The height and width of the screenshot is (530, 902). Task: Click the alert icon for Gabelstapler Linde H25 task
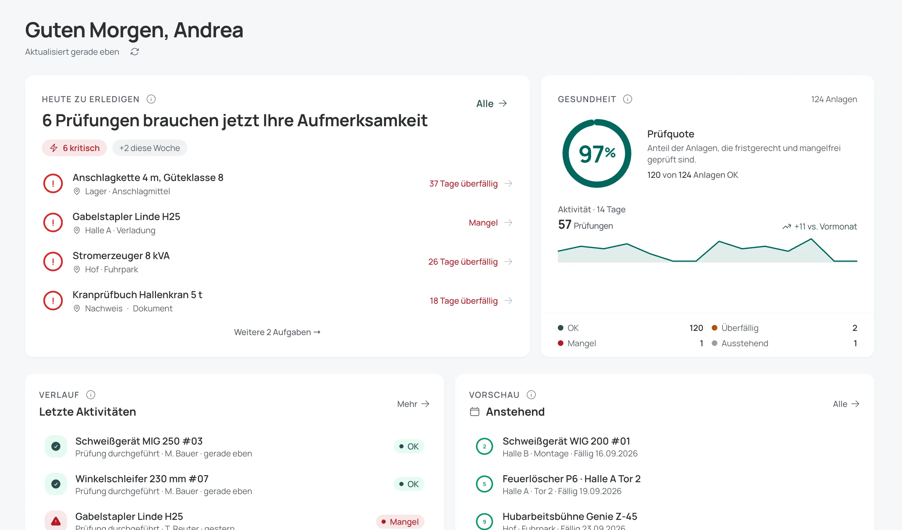53,222
